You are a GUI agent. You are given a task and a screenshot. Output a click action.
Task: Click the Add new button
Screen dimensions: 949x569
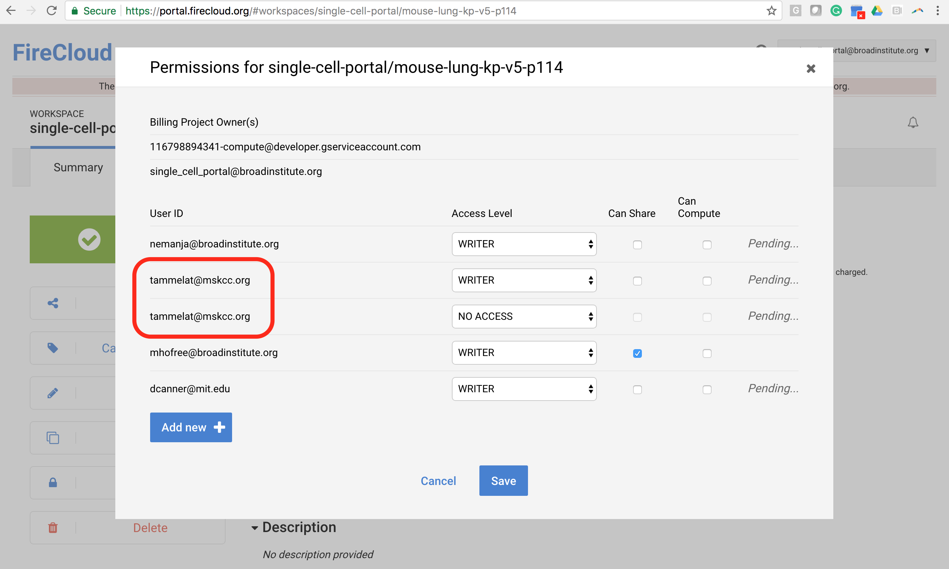(191, 427)
